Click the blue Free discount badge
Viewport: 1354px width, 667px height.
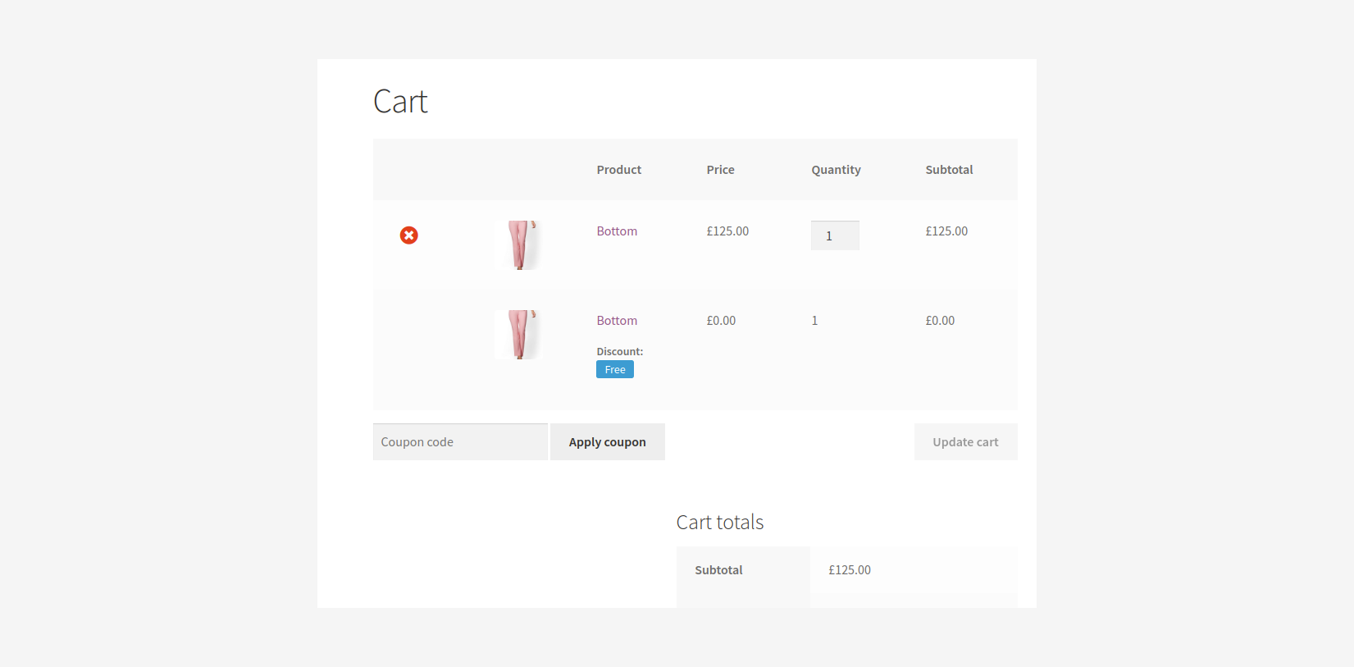pos(615,370)
